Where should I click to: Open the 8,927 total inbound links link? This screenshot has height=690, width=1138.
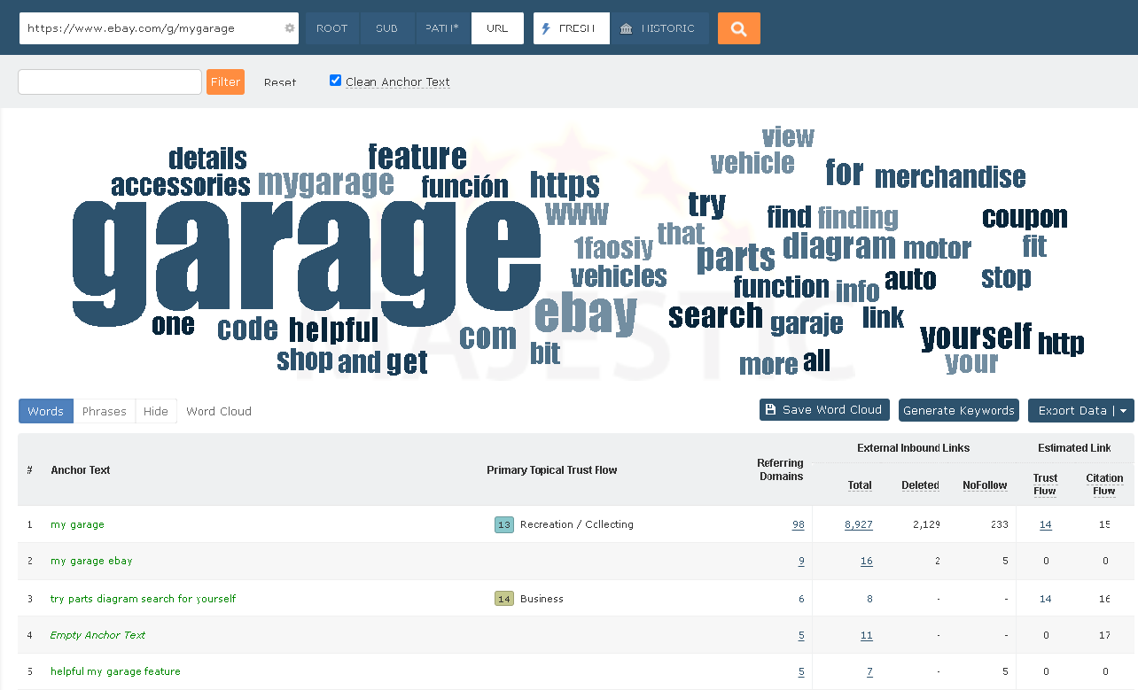click(857, 524)
